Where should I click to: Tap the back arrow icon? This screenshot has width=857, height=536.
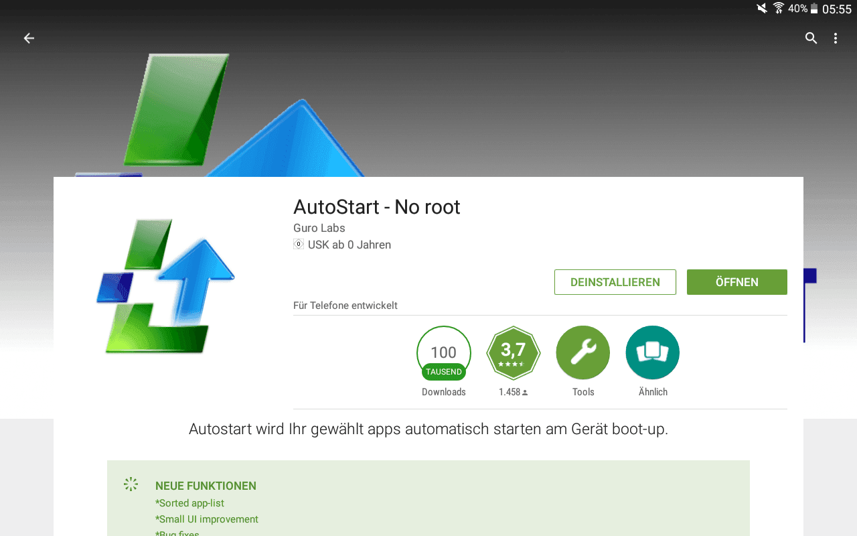point(29,38)
